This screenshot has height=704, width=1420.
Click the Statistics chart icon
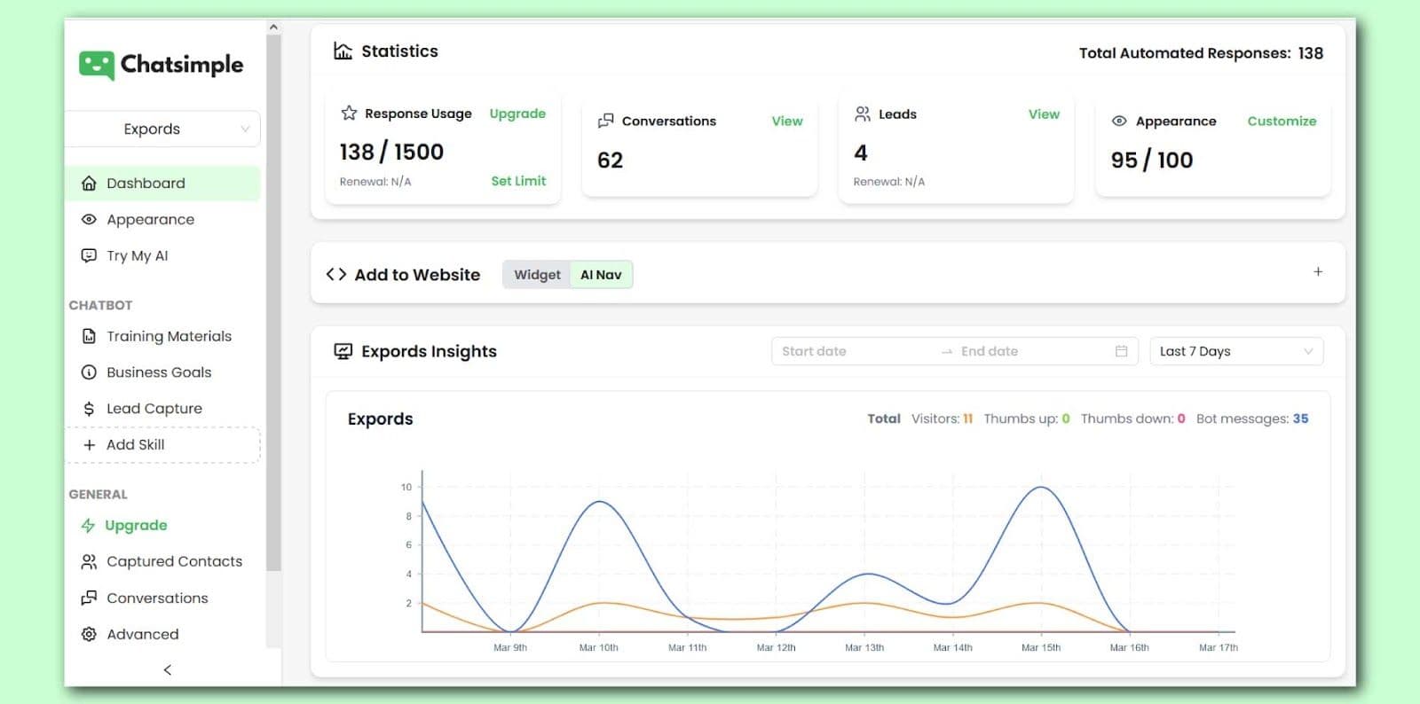pos(343,51)
